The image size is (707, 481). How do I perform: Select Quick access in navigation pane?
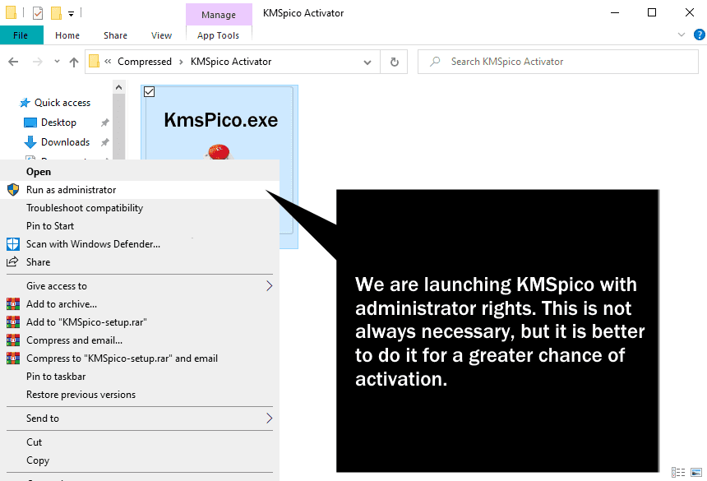point(62,103)
